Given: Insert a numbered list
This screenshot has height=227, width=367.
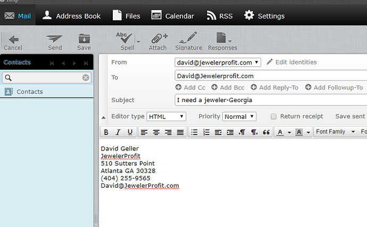Looking at the screenshot, I should [206, 132].
